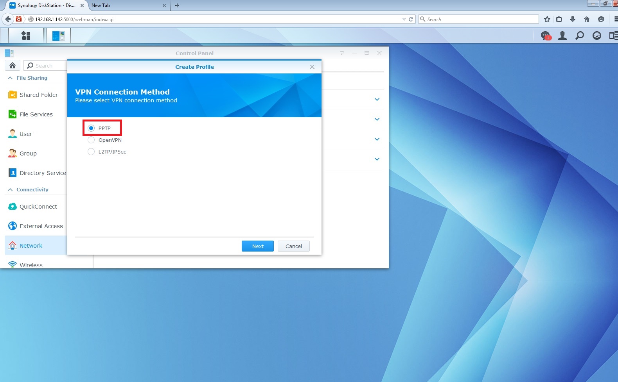Image resolution: width=618 pixels, height=382 pixels.
Task: Open DSM notifications chat bubble icon
Action: pos(545,36)
